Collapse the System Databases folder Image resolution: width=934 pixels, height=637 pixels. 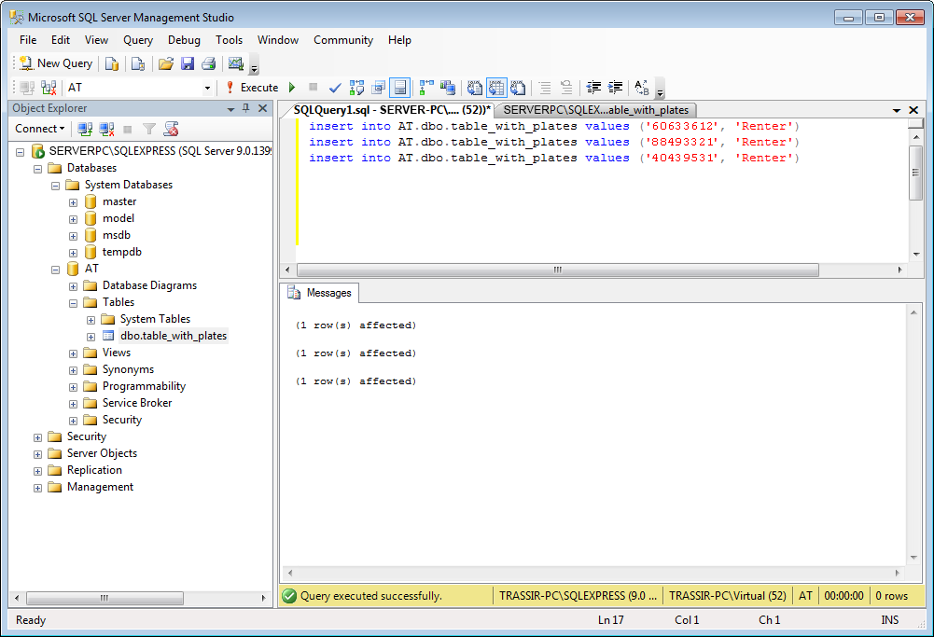pyautogui.click(x=55, y=185)
